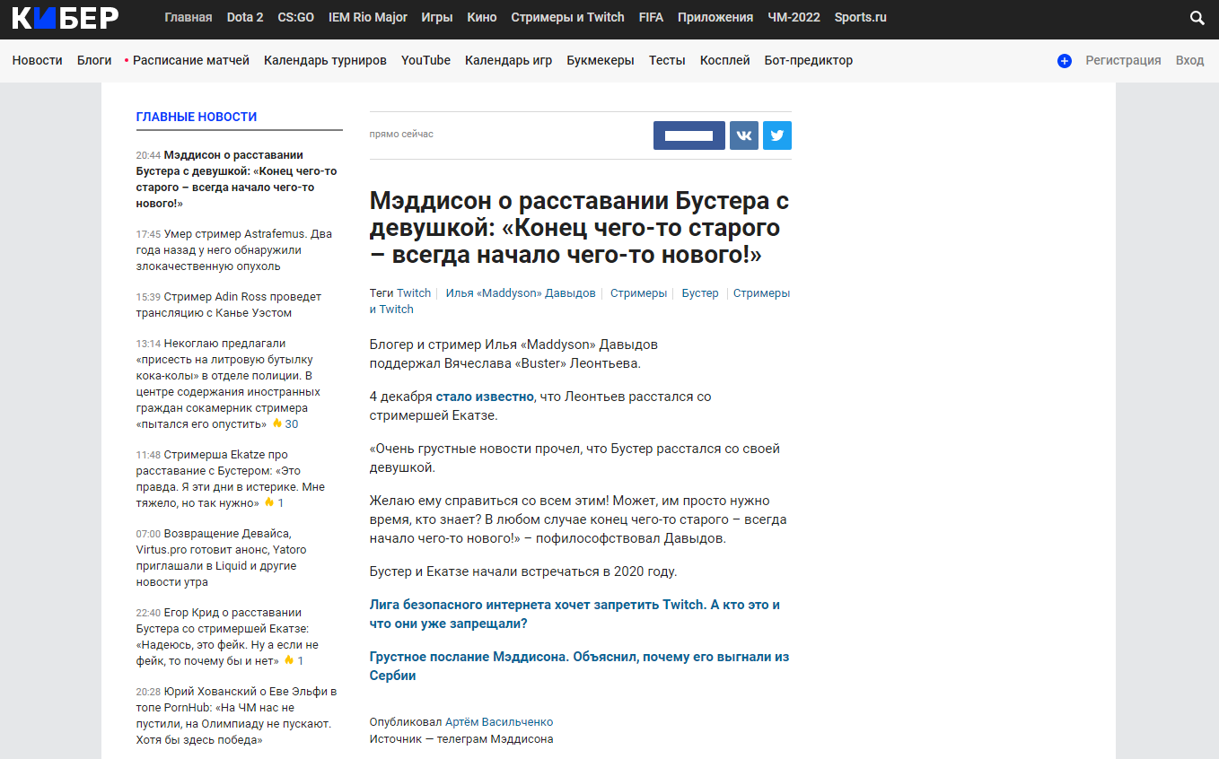Open the Егор Крид news item
This screenshot has height=759, width=1219.
(227, 637)
